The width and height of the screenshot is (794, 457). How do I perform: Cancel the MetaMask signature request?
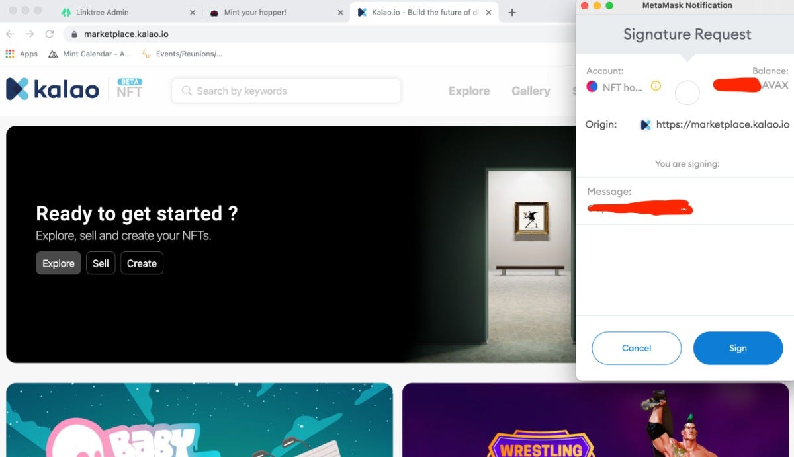point(637,348)
